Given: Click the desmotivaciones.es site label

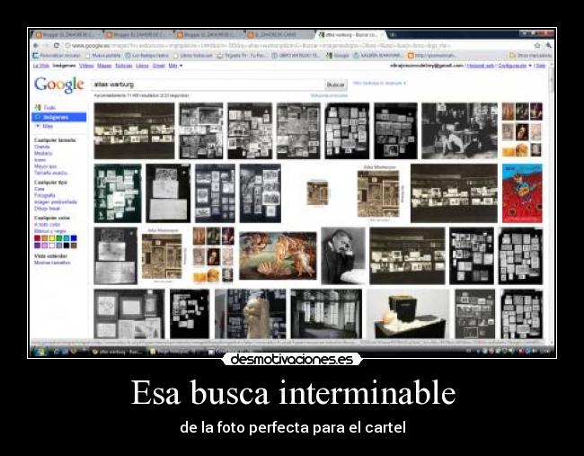Looking at the screenshot, I should [292, 360].
